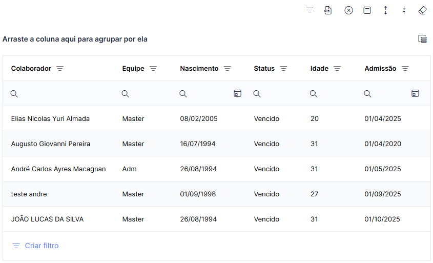Click admission date 01/09/2025
Viewport: 433px width, 263px height.
(383, 194)
